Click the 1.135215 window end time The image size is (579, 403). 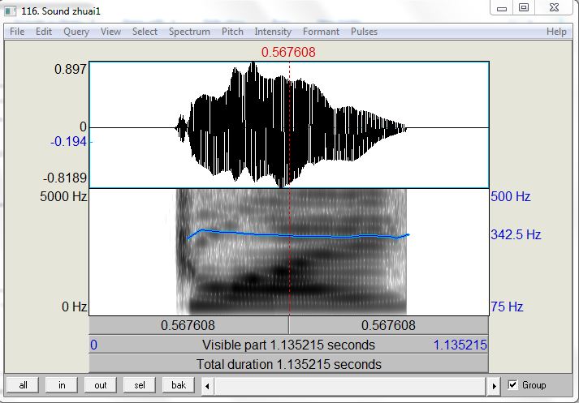pos(460,345)
